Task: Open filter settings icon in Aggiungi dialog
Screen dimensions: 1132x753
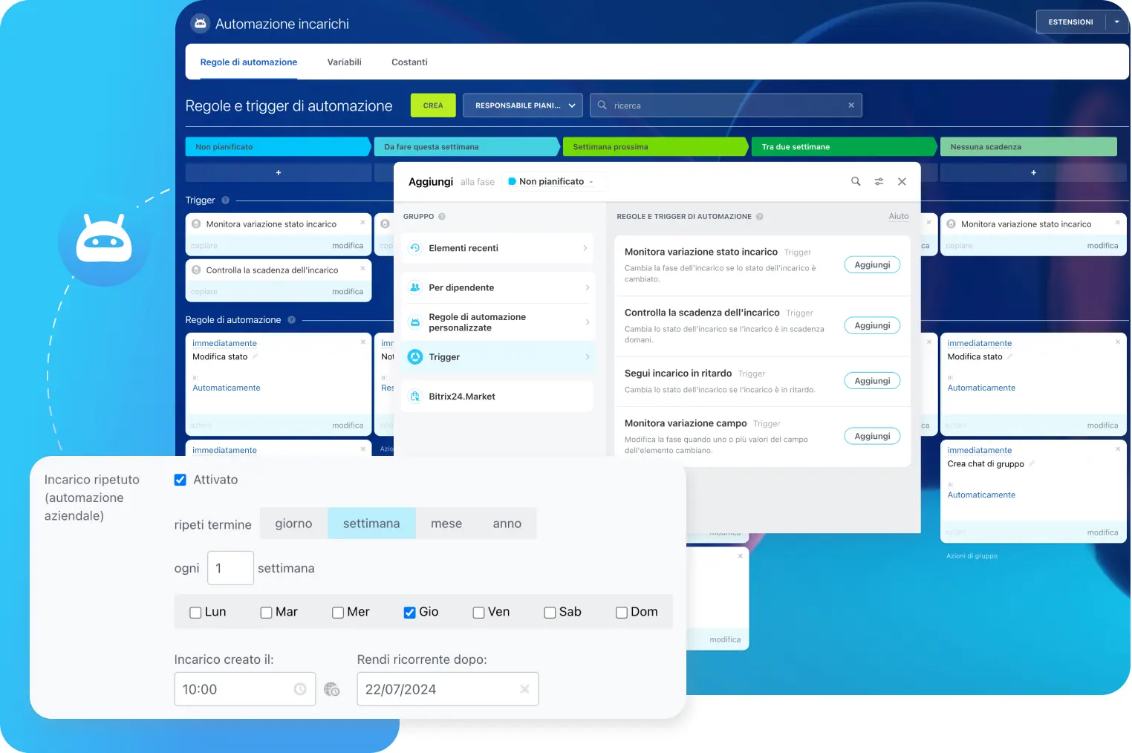Action: (x=879, y=181)
